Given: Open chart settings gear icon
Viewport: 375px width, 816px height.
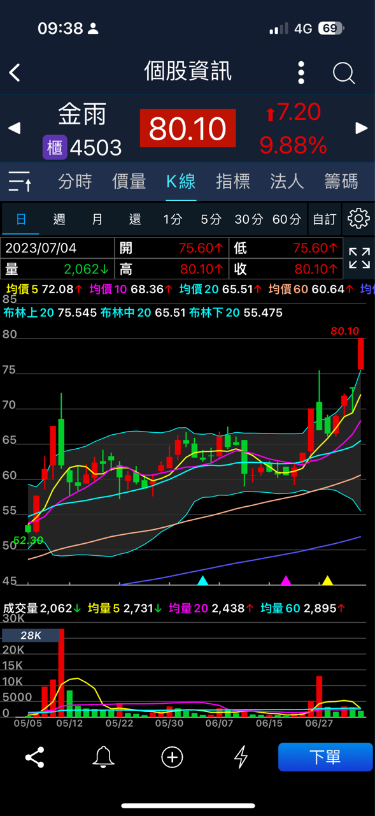Looking at the screenshot, I should tap(358, 219).
